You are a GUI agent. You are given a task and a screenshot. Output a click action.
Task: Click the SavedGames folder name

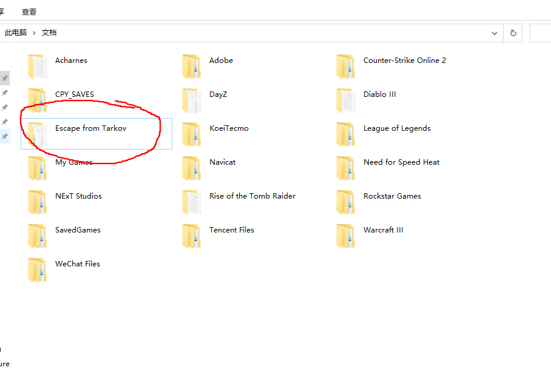78,230
